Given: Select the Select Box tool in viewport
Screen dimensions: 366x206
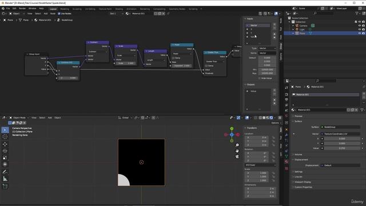Looking at the screenshot, I should click(5, 130).
